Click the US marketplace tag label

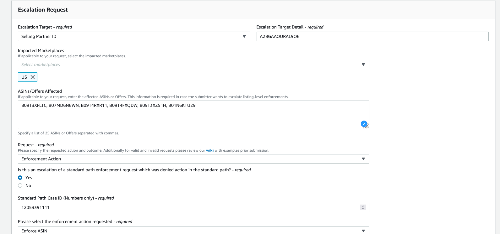point(24,77)
